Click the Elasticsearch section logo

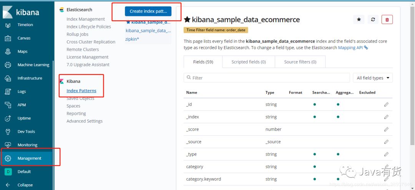click(x=61, y=10)
